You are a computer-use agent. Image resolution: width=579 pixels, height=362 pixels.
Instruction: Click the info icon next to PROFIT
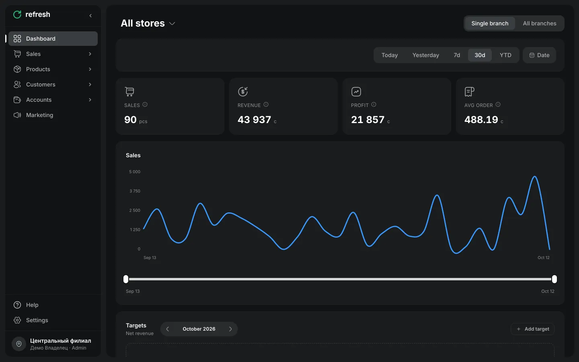point(374,105)
